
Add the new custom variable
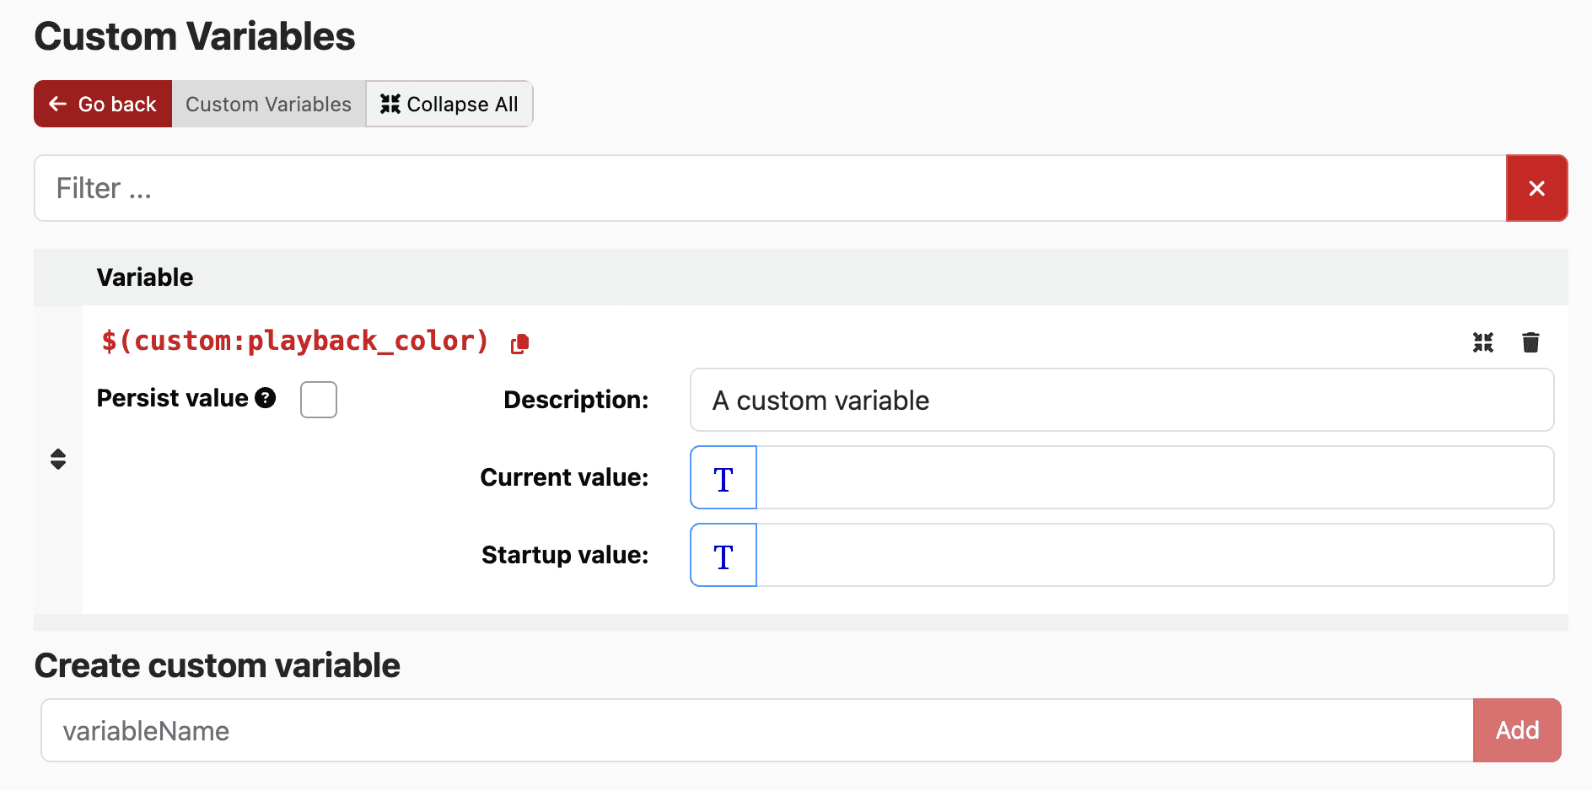point(1516,730)
